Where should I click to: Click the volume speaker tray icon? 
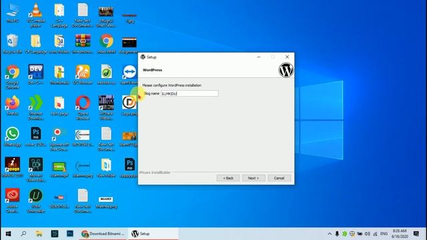[368, 234]
